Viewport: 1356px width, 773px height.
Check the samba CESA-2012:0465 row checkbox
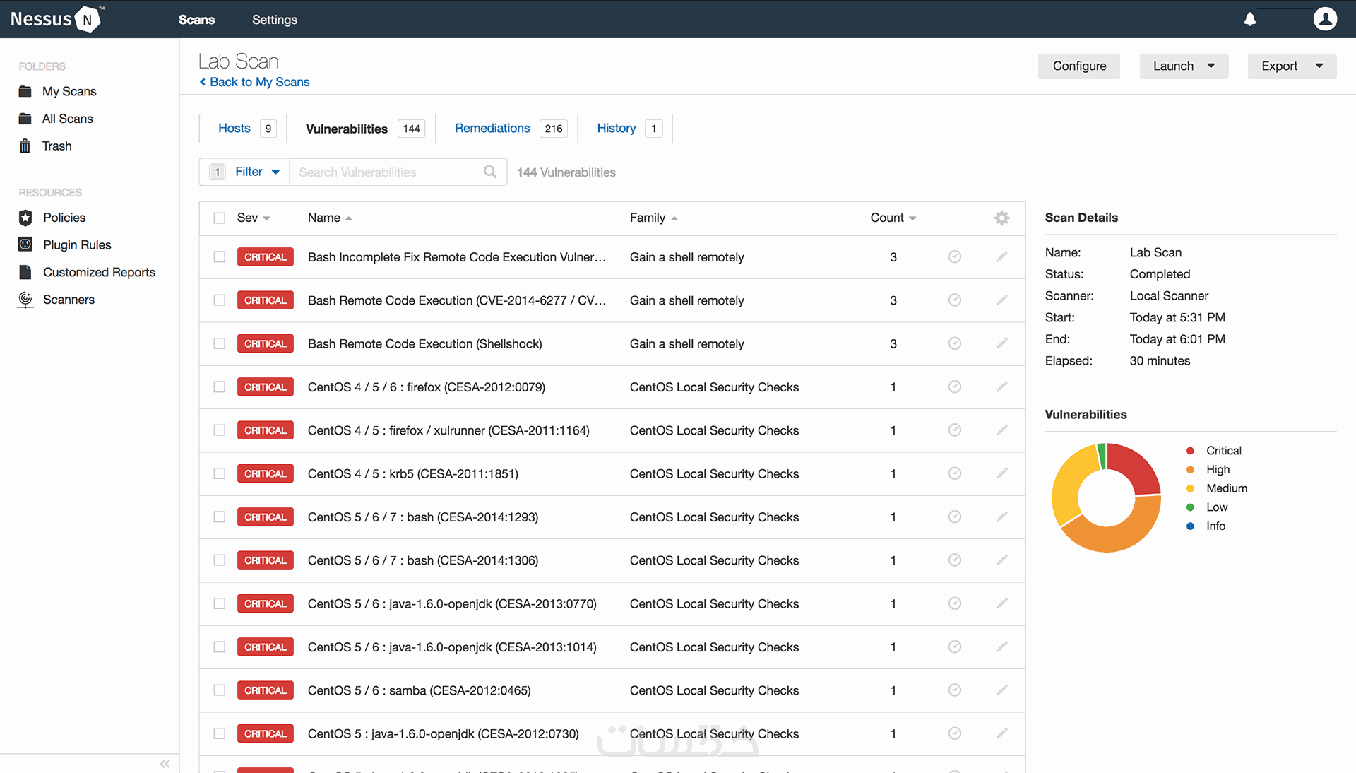click(x=220, y=690)
